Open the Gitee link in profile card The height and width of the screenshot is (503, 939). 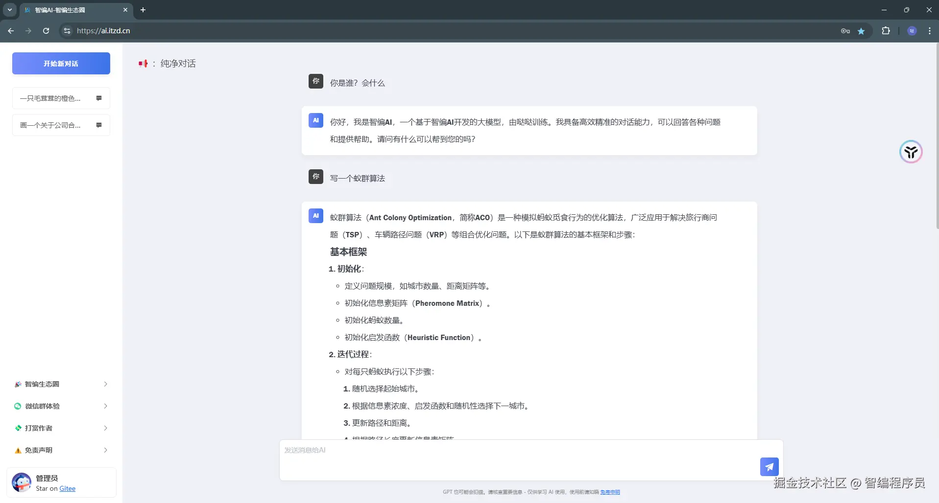tap(68, 488)
